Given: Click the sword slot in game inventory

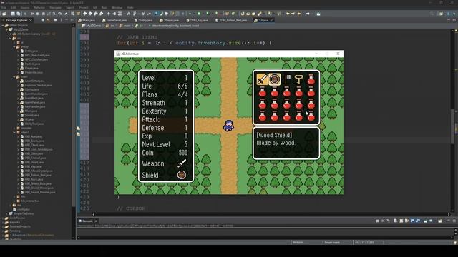Looking at the screenshot, I should (263, 79).
